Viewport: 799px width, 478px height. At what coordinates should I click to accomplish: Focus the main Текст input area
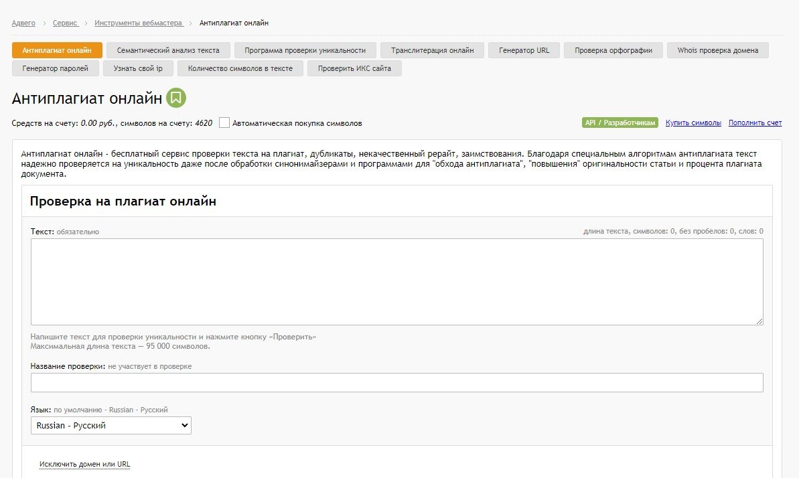[397, 282]
